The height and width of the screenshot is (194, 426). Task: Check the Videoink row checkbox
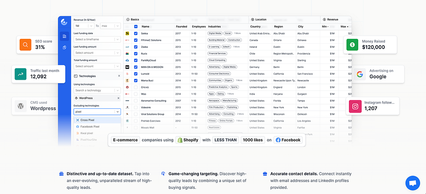(136, 107)
